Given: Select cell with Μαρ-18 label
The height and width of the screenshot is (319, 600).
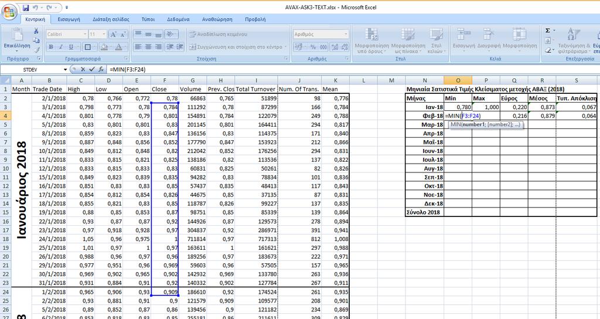Looking at the screenshot, I should click(425, 124).
